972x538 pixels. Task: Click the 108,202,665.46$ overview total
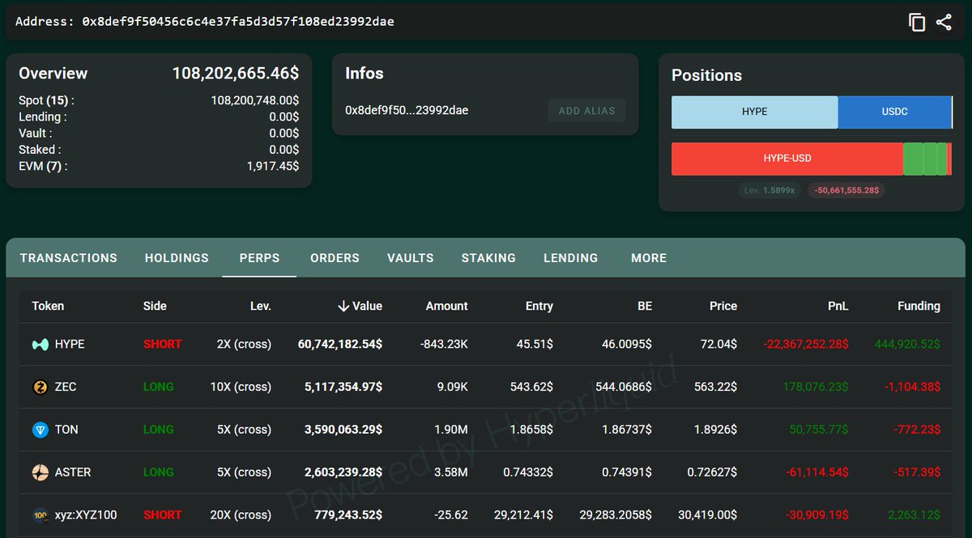point(236,73)
